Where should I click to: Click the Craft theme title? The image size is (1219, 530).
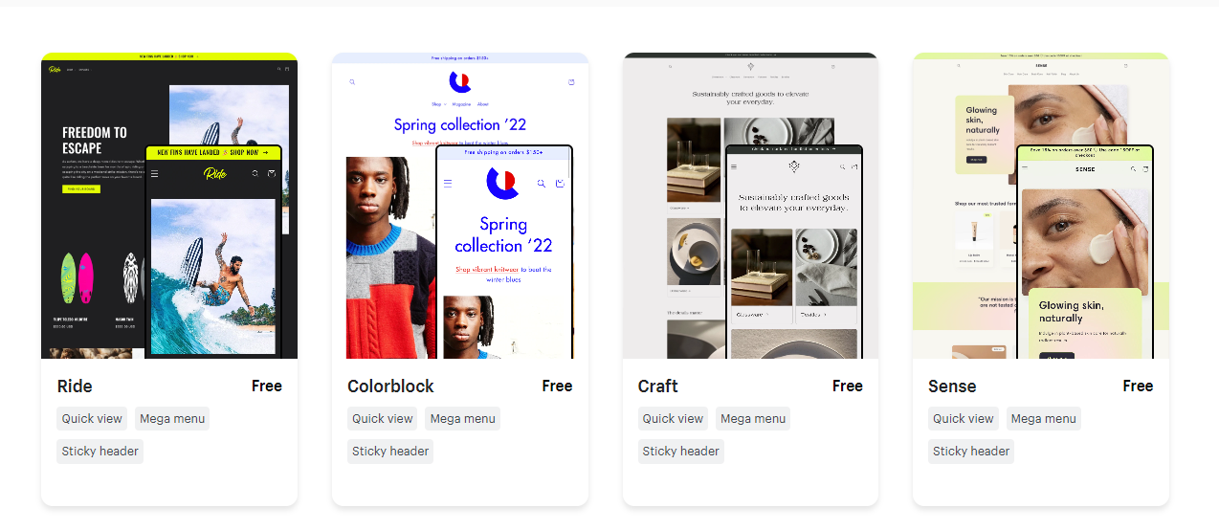658,386
